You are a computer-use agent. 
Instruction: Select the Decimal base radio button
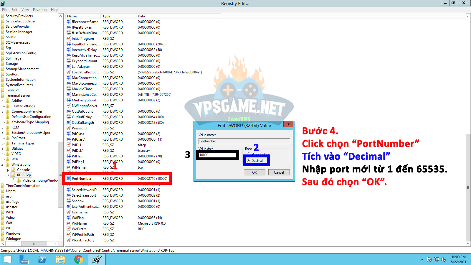point(249,161)
